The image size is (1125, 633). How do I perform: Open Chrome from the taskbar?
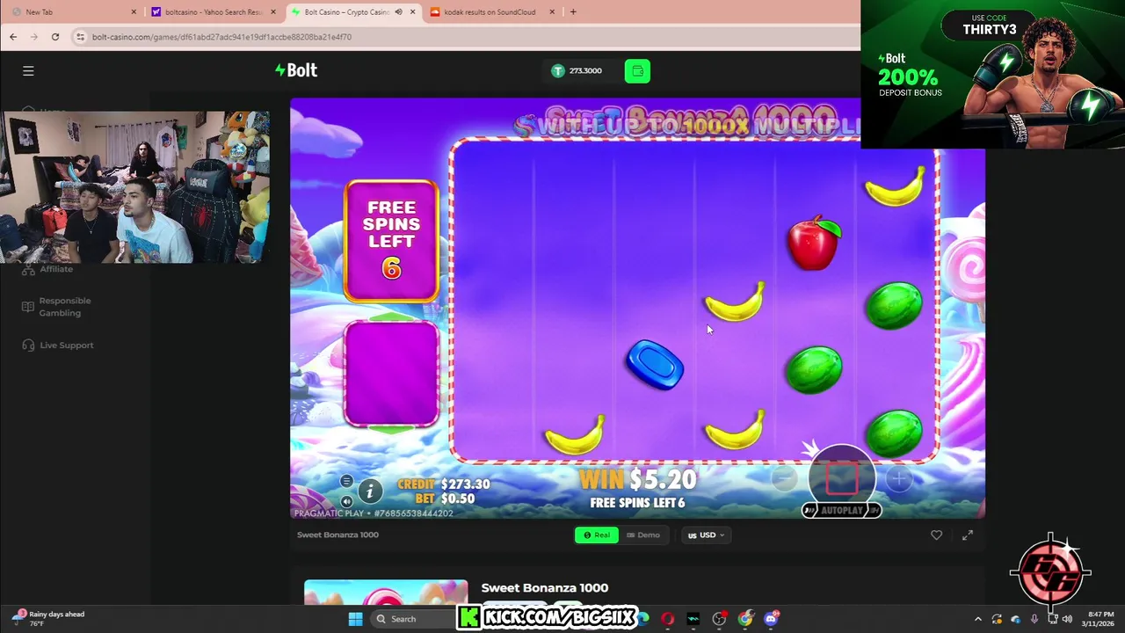point(745,619)
